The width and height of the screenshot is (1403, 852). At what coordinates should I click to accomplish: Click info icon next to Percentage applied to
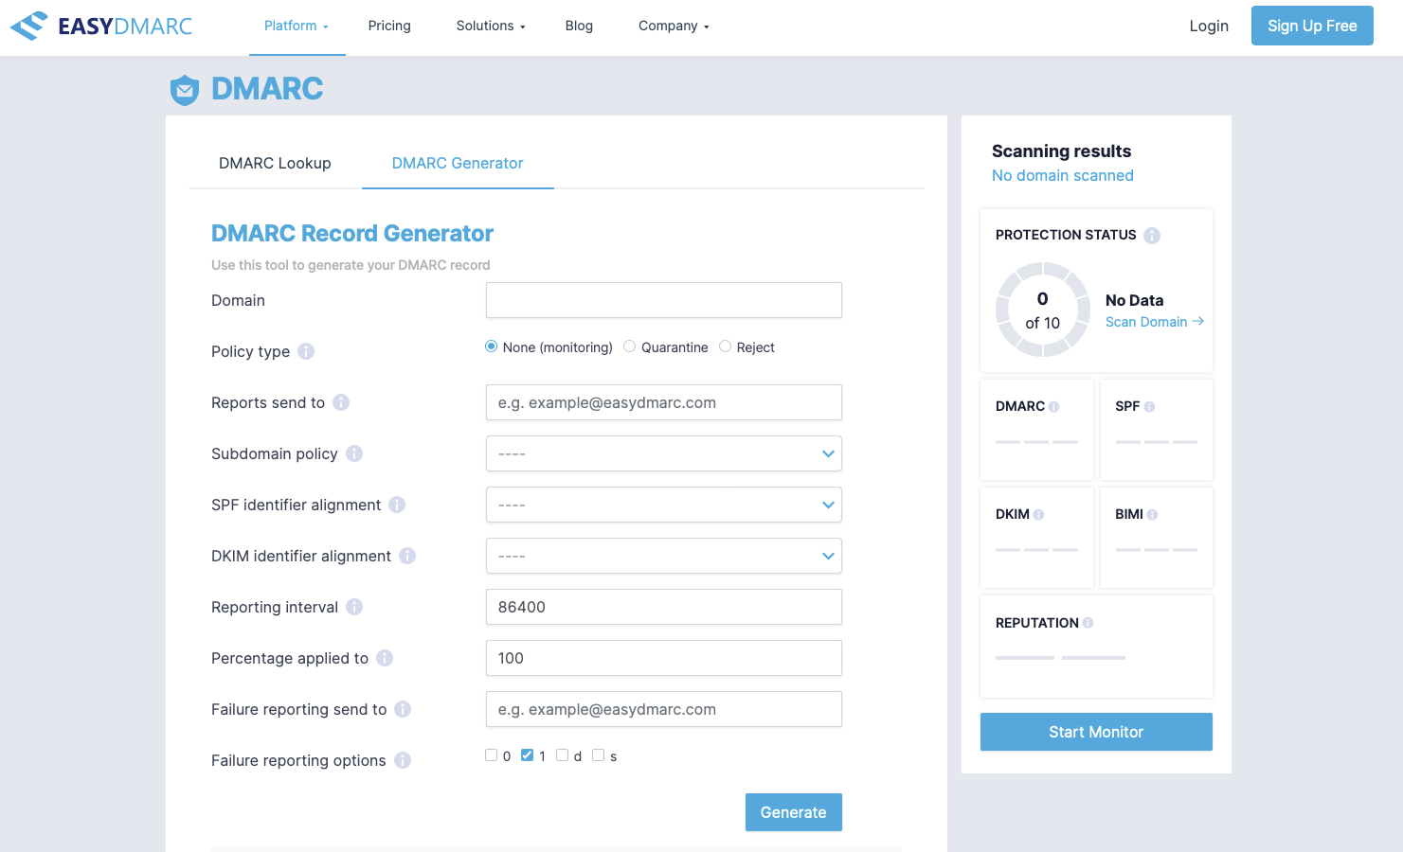(x=385, y=658)
